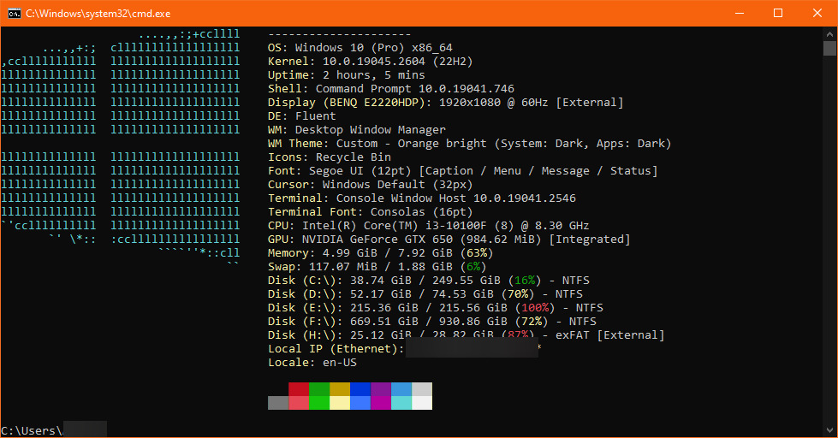The image size is (838, 438).
Task: Maximize the Command Prompt window
Action: point(778,13)
